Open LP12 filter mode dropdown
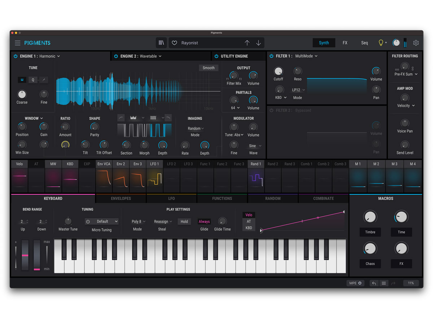Screen dimensions: 433x325 point(298,90)
